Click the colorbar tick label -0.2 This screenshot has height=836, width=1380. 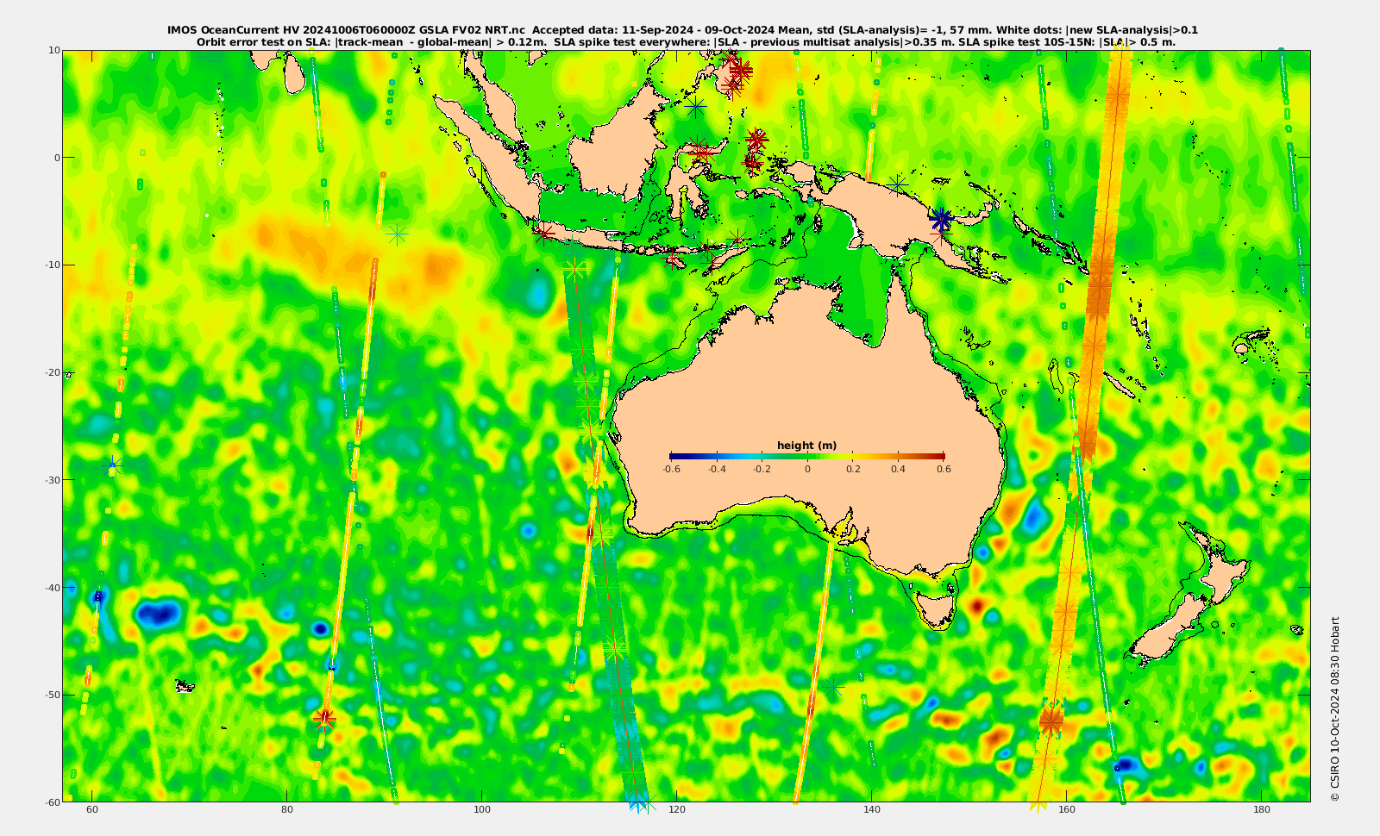[762, 469]
